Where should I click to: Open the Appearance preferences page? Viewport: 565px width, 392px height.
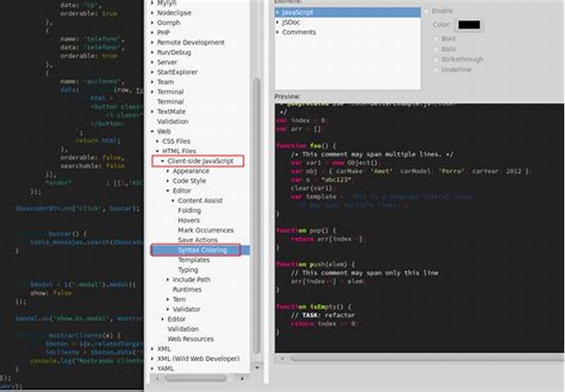[x=191, y=171]
